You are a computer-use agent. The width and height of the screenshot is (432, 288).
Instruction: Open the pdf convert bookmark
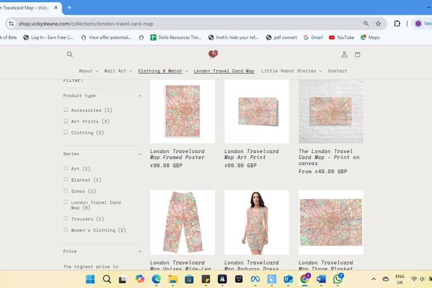(282, 38)
